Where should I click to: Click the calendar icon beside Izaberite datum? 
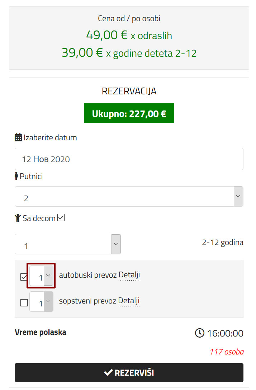click(x=18, y=137)
